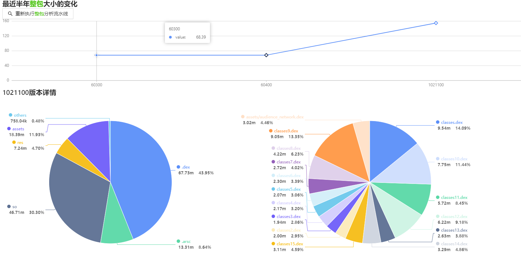Click the classes.dex legend dot
This screenshot has height=262, width=521.
[438, 122]
